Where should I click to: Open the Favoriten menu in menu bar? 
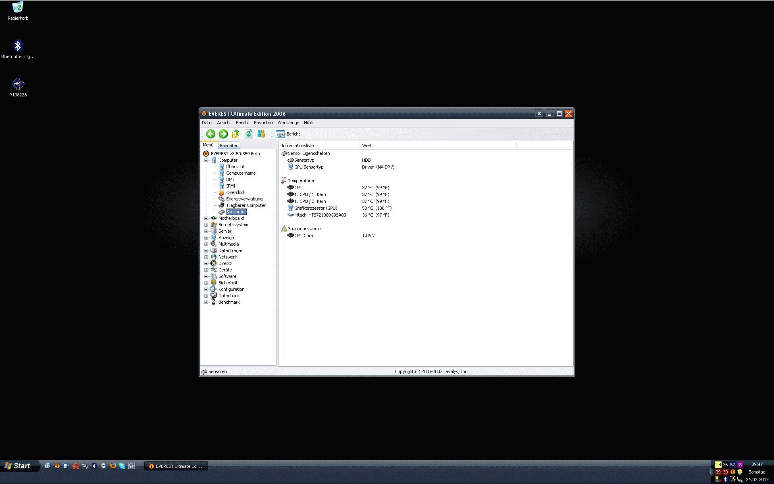263,123
